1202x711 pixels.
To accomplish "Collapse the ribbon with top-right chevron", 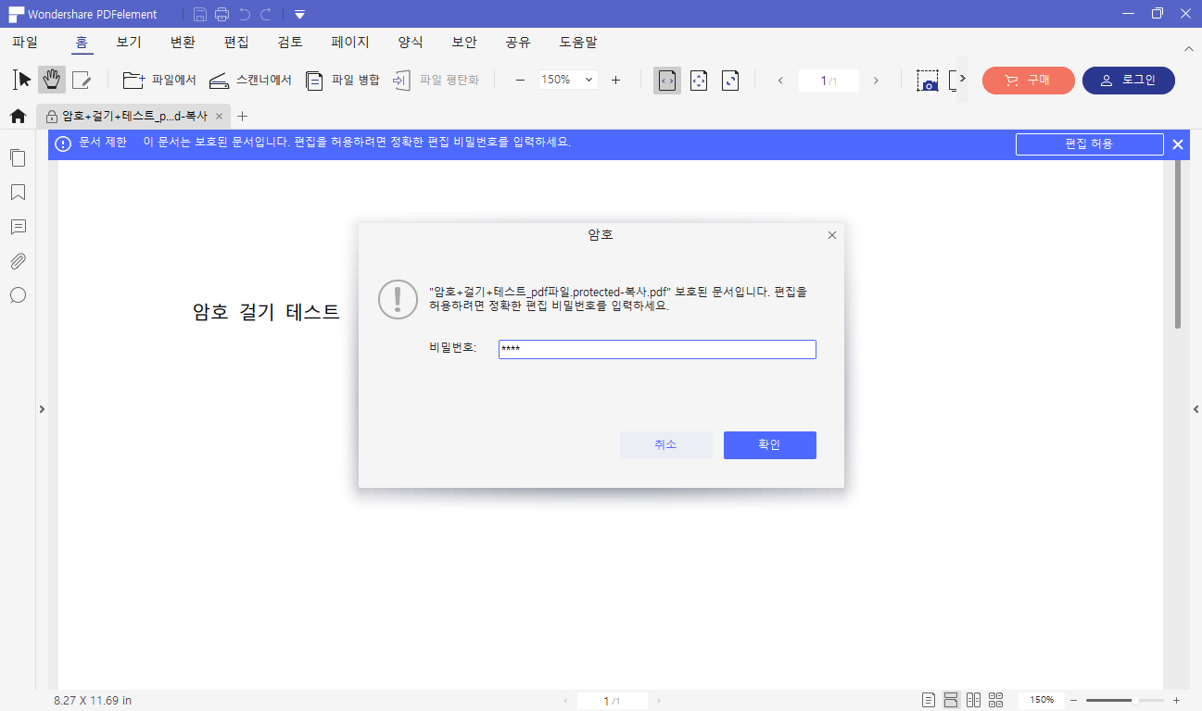I will click(1189, 48).
